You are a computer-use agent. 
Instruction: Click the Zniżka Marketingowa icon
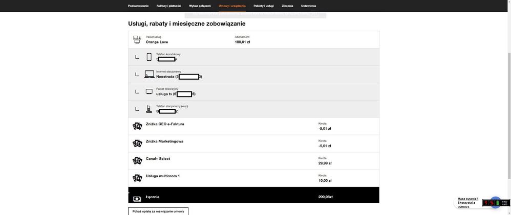pyautogui.click(x=137, y=144)
